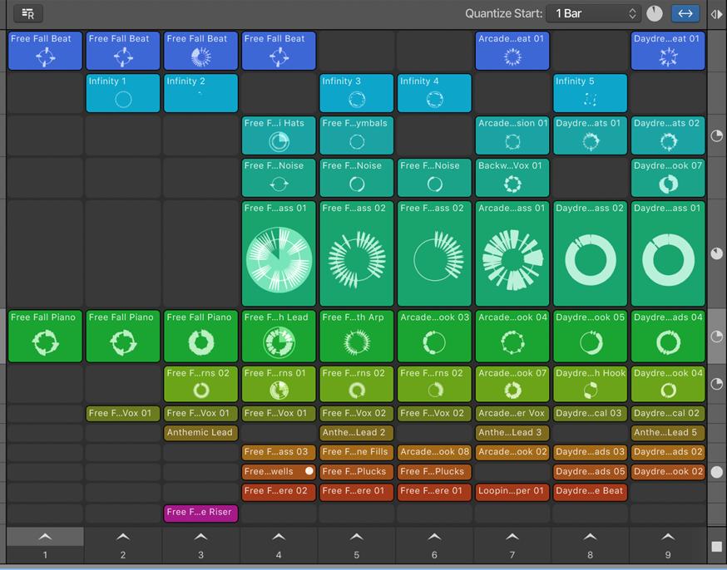This screenshot has width=727, height=570.
Task: Play the Arcade...eat 01 beat cell
Action: click(x=512, y=51)
